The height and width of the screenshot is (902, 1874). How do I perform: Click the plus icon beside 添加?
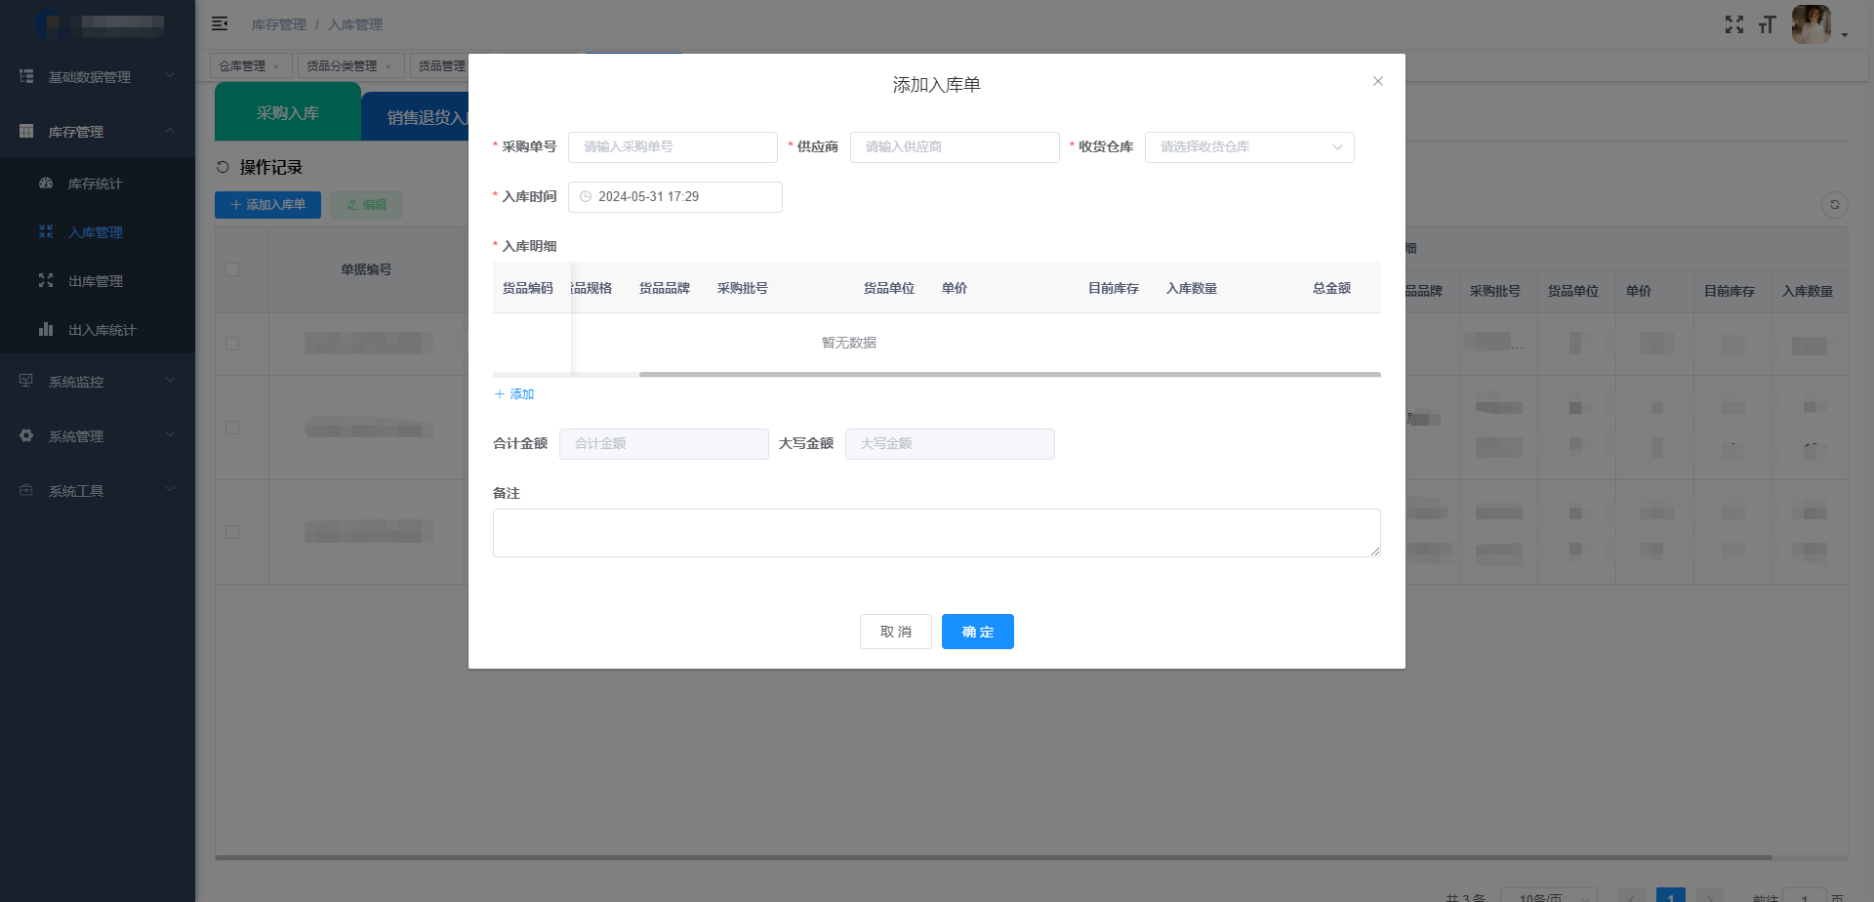point(500,394)
